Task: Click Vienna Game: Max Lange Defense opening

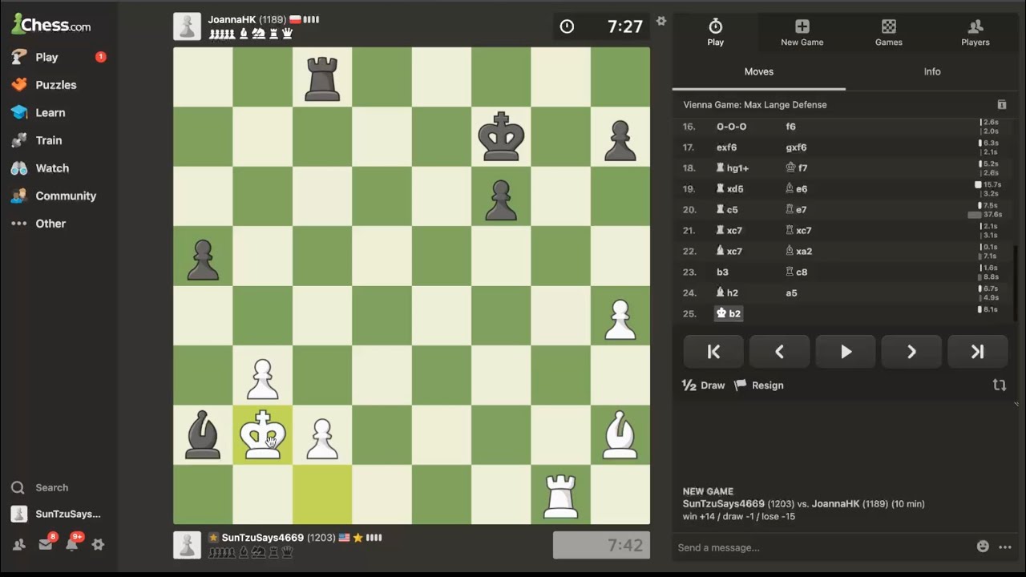Action: point(755,105)
